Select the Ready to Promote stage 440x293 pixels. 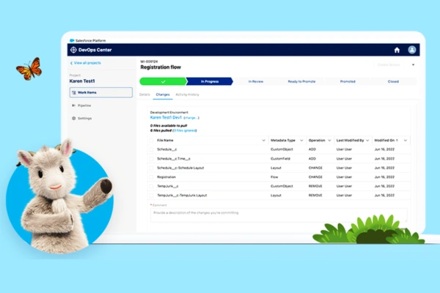pos(301,81)
